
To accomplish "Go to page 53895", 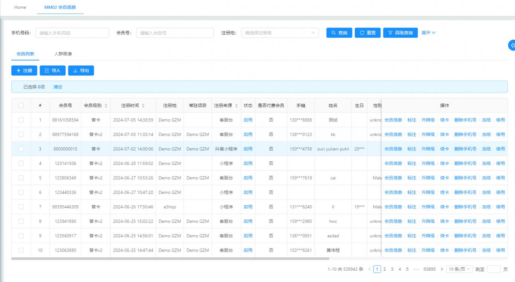I will click(429, 269).
